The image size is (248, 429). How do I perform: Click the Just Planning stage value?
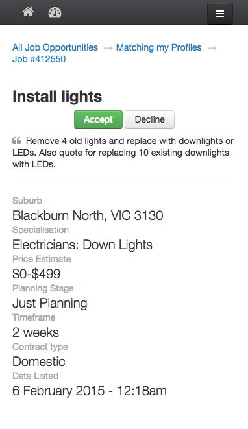50,303
